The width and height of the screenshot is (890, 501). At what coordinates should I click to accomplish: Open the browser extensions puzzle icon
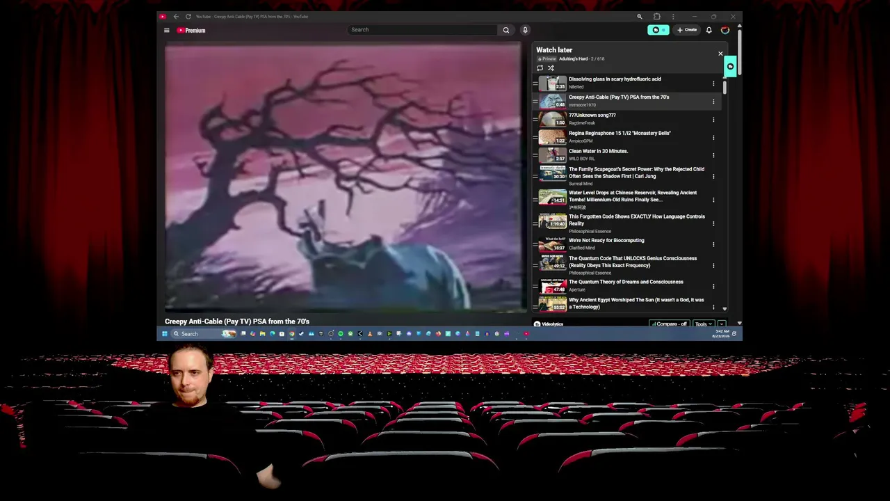pos(656,16)
